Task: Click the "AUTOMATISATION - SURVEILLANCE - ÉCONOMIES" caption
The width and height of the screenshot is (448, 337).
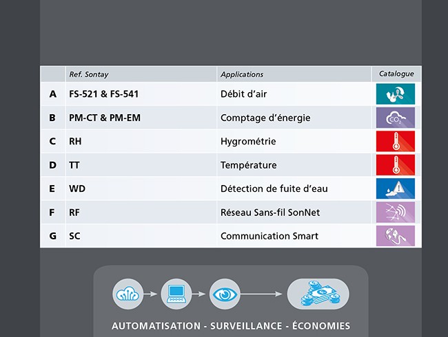Action: pyautogui.click(x=231, y=326)
